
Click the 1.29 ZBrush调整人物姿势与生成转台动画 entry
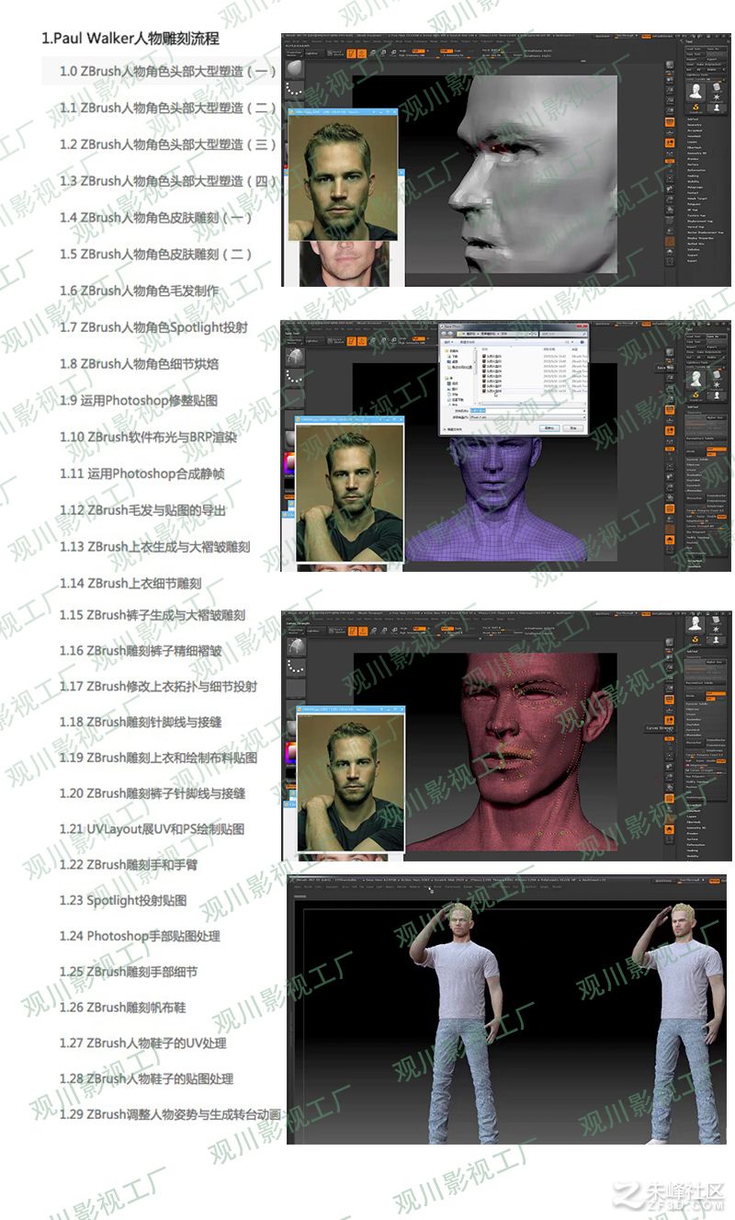tap(170, 1115)
